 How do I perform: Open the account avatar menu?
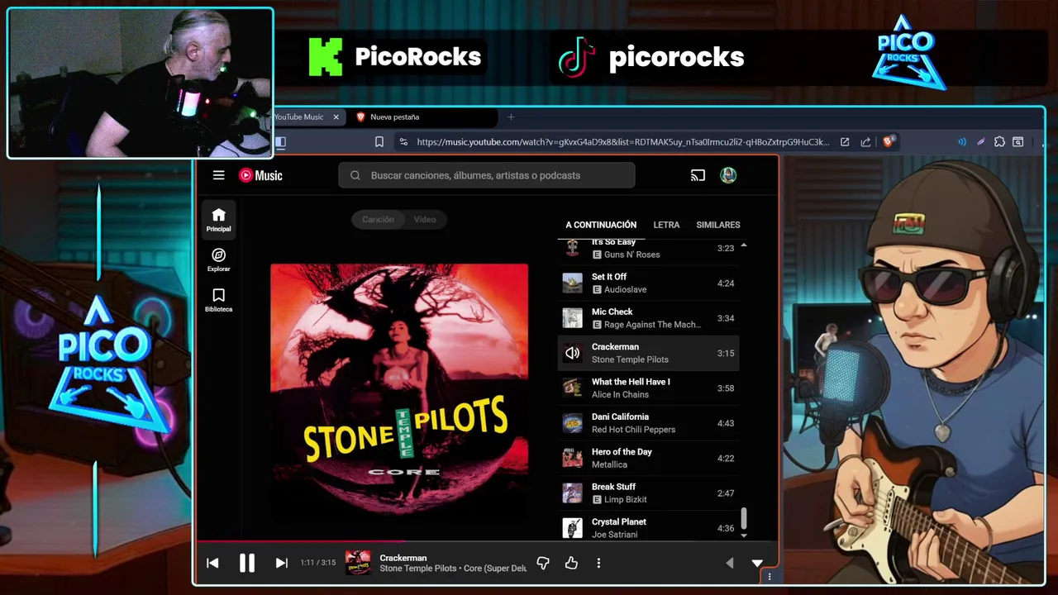point(728,175)
